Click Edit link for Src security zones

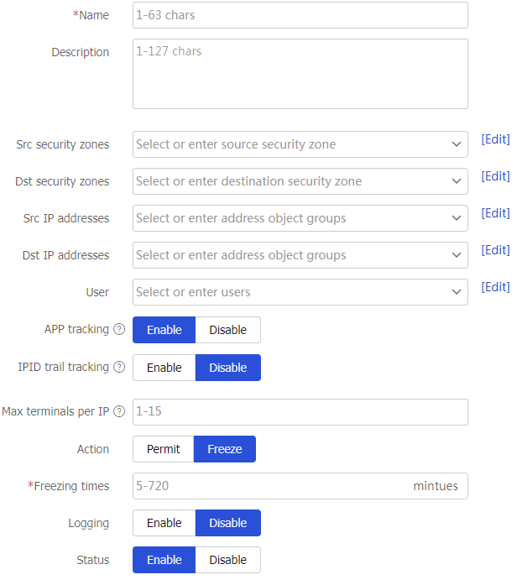[x=495, y=139]
